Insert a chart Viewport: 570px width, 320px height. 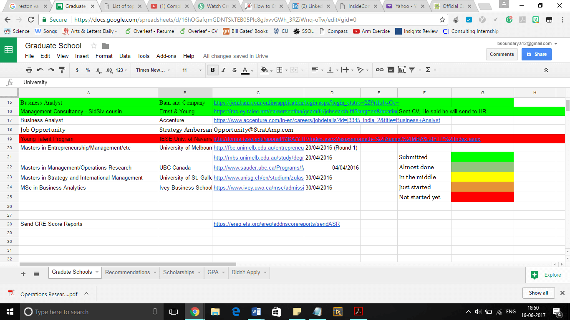point(401,70)
